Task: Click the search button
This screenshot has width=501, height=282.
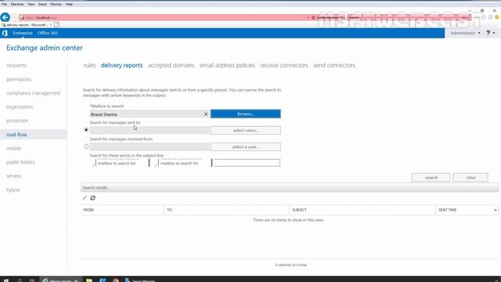Action: 431,178
